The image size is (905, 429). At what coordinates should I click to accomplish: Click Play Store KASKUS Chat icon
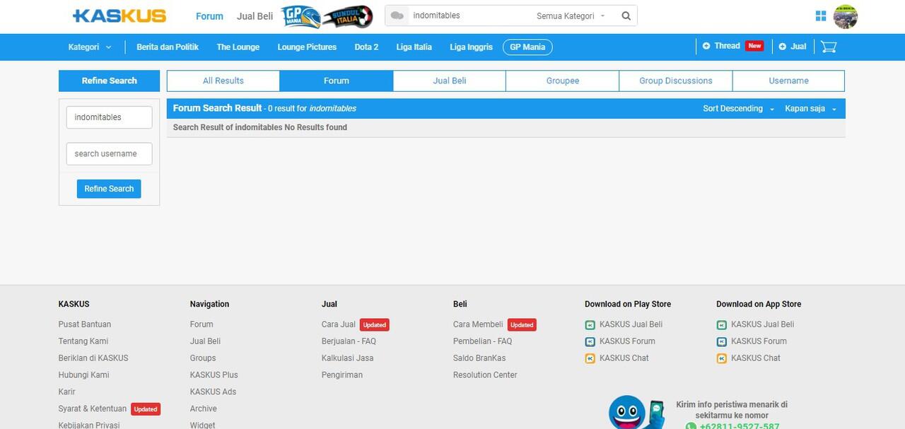coord(590,359)
